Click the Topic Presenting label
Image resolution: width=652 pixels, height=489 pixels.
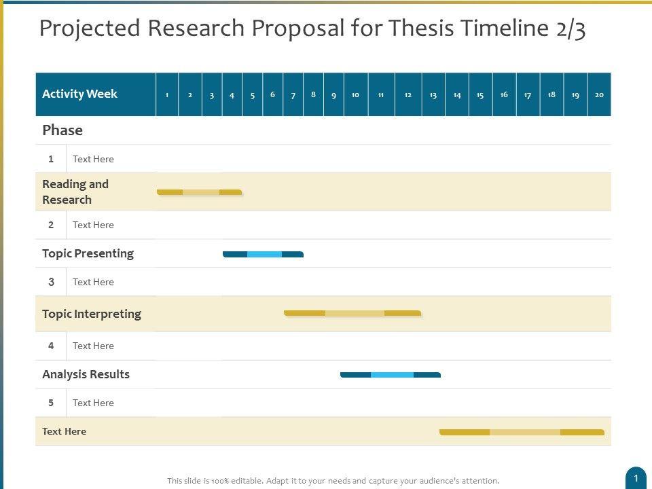click(x=88, y=253)
